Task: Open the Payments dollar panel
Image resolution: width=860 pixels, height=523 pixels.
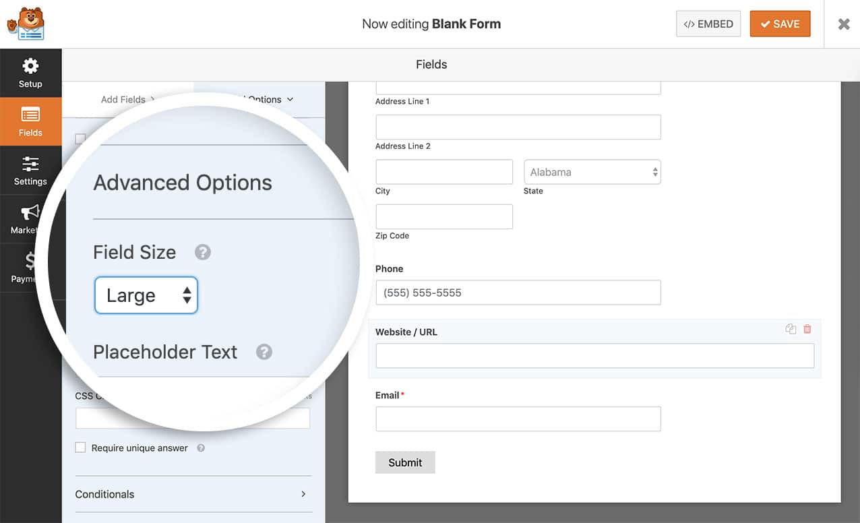Action: [x=28, y=268]
